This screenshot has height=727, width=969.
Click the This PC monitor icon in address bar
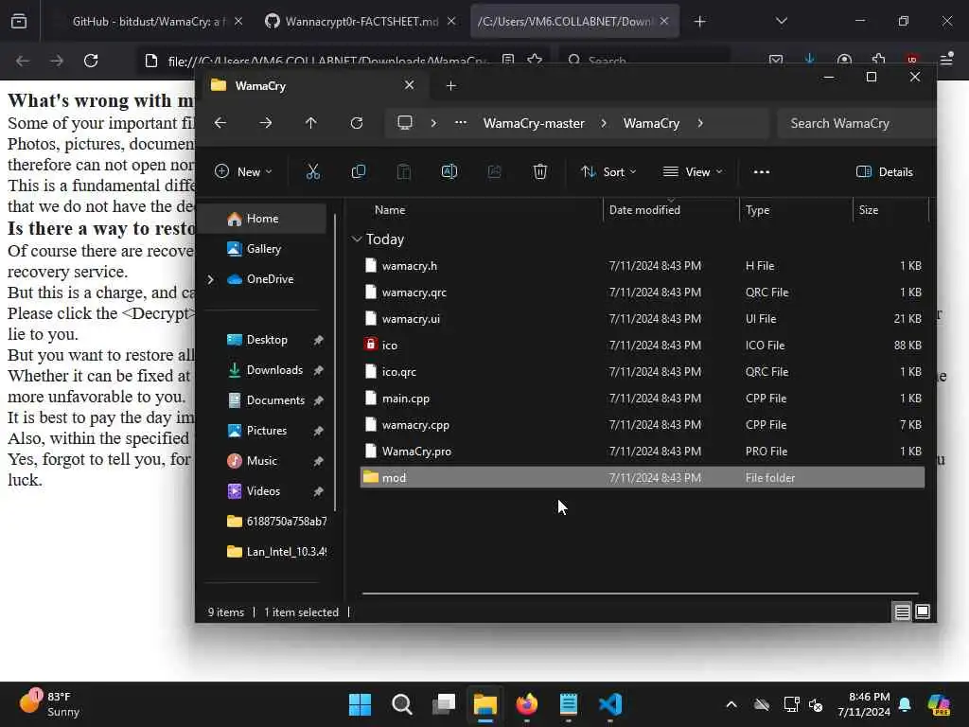point(405,122)
